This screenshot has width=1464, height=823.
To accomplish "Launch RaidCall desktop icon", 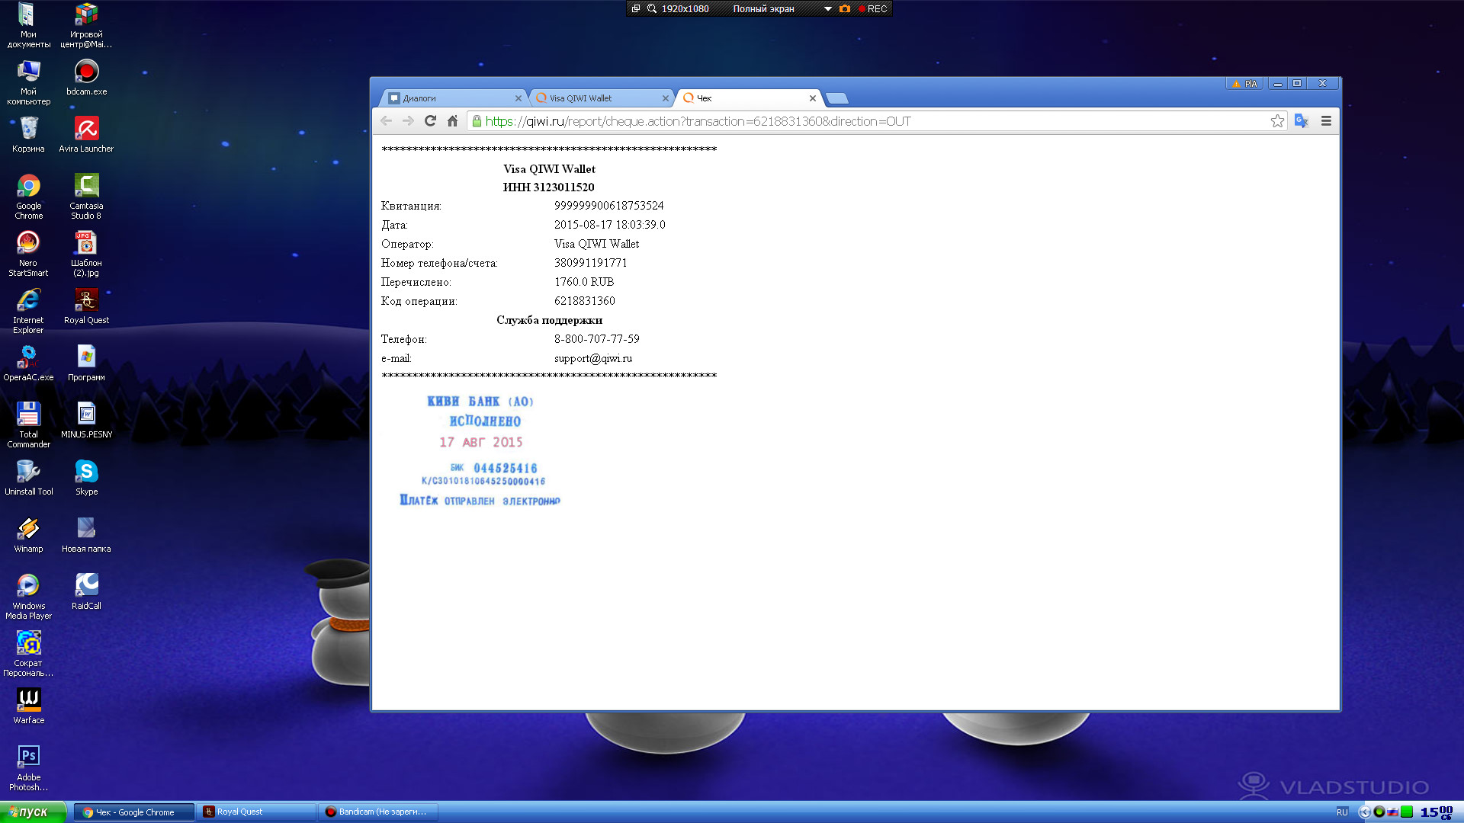I will click(86, 592).
